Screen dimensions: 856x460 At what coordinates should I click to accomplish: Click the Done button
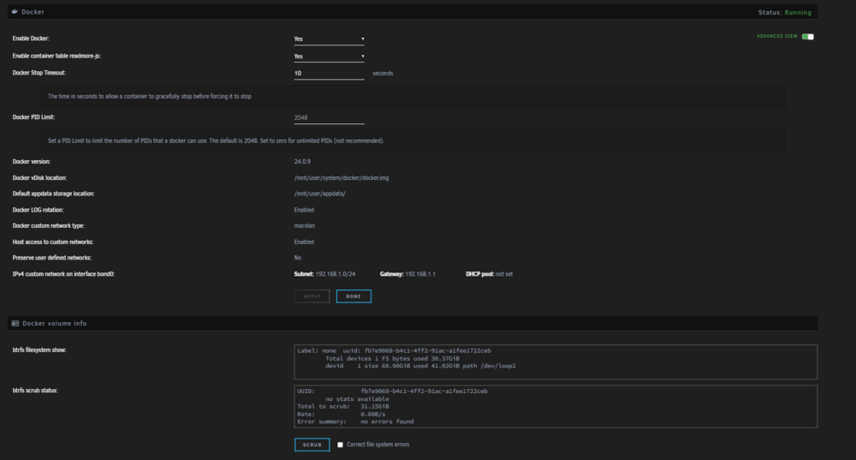point(354,296)
